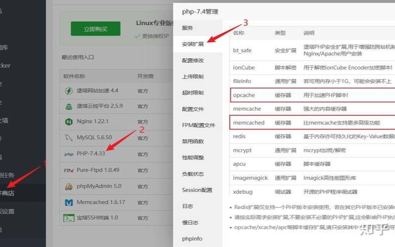Click the 宝塔网站加速 4.4 lightning icon
The width and height of the screenshot is (395, 247).
[x=69, y=91]
